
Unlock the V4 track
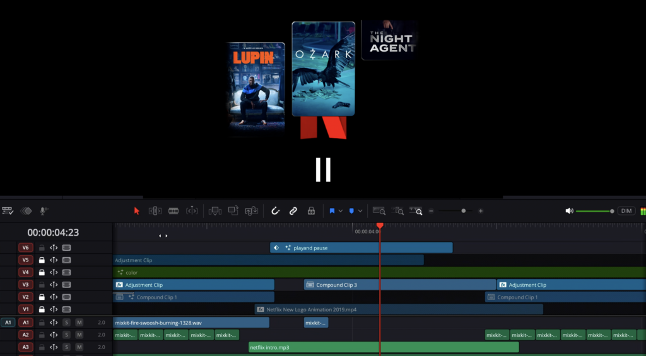[x=42, y=272]
